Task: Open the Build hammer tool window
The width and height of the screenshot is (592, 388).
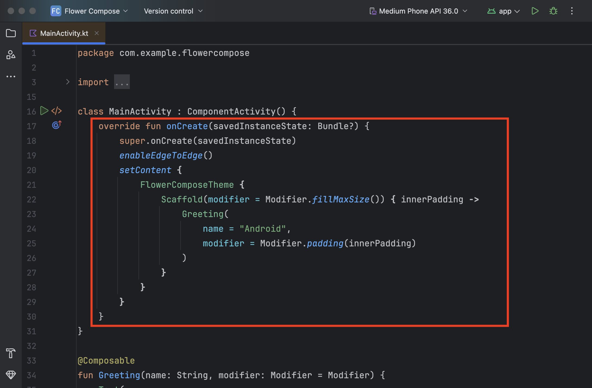Action: pyautogui.click(x=11, y=353)
